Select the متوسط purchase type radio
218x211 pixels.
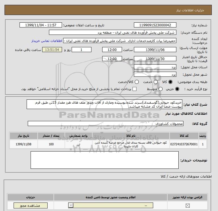click(x=161, y=89)
